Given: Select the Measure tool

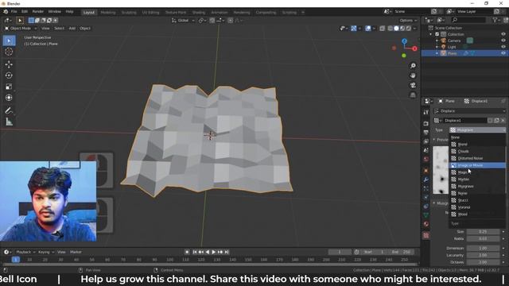Looking at the screenshot, I should (x=9, y=122).
